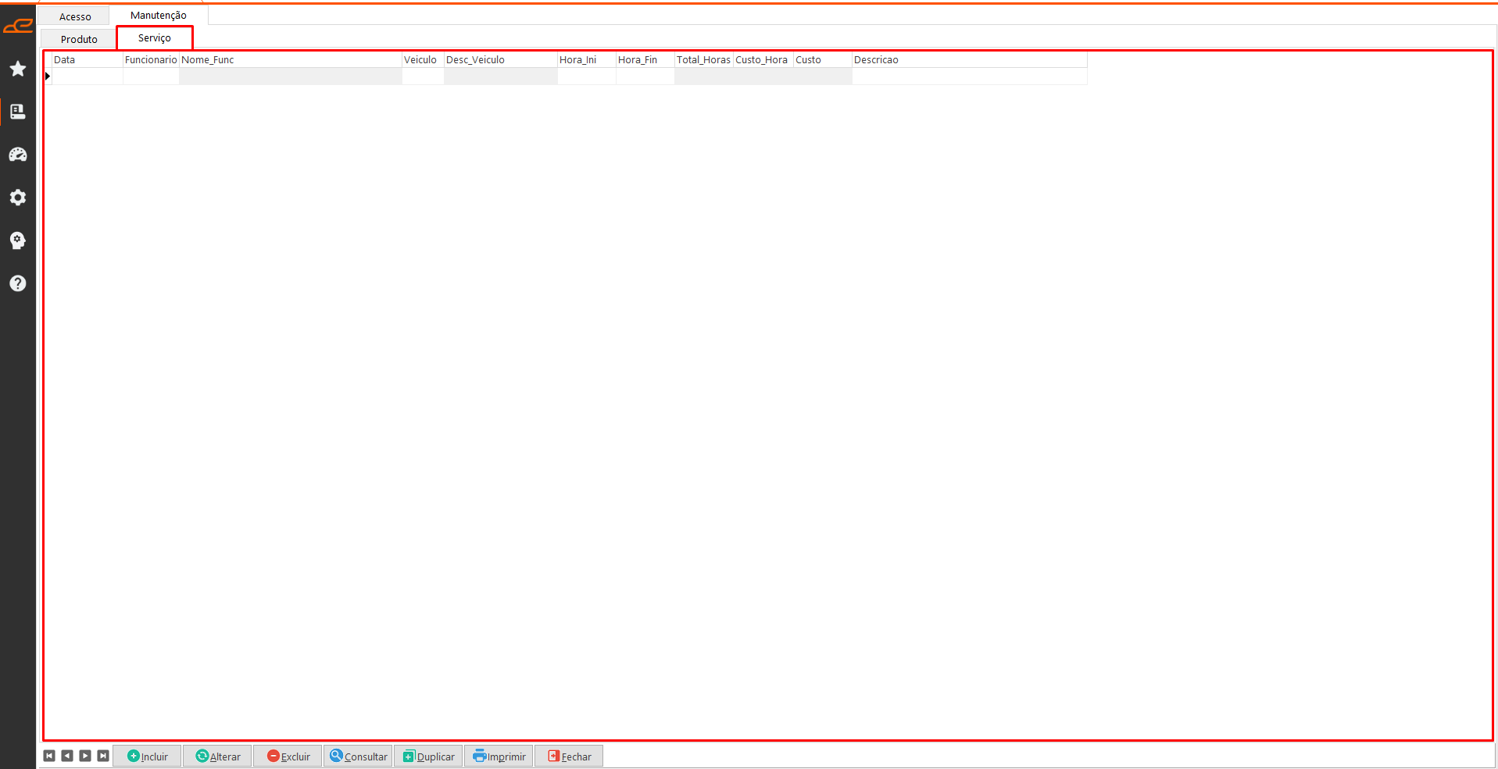Viewport: 1498px width, 769px height.
Task: Open the dashboard gauge icon in sidebar
Action: [x=18, y=155]
